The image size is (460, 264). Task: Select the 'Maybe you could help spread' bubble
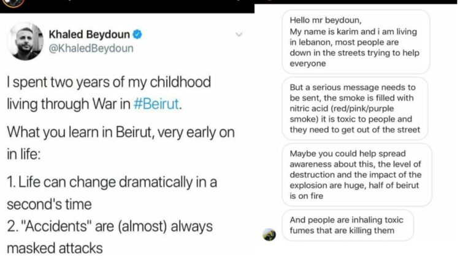(x=357, y=175)
